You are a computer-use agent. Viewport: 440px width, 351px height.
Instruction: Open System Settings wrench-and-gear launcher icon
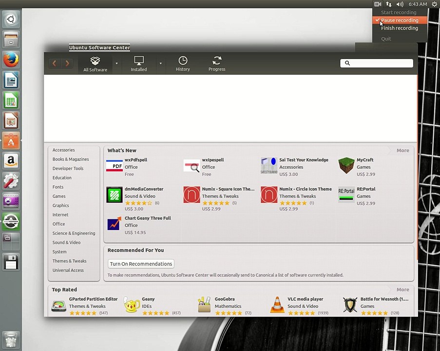pos(11,181)
